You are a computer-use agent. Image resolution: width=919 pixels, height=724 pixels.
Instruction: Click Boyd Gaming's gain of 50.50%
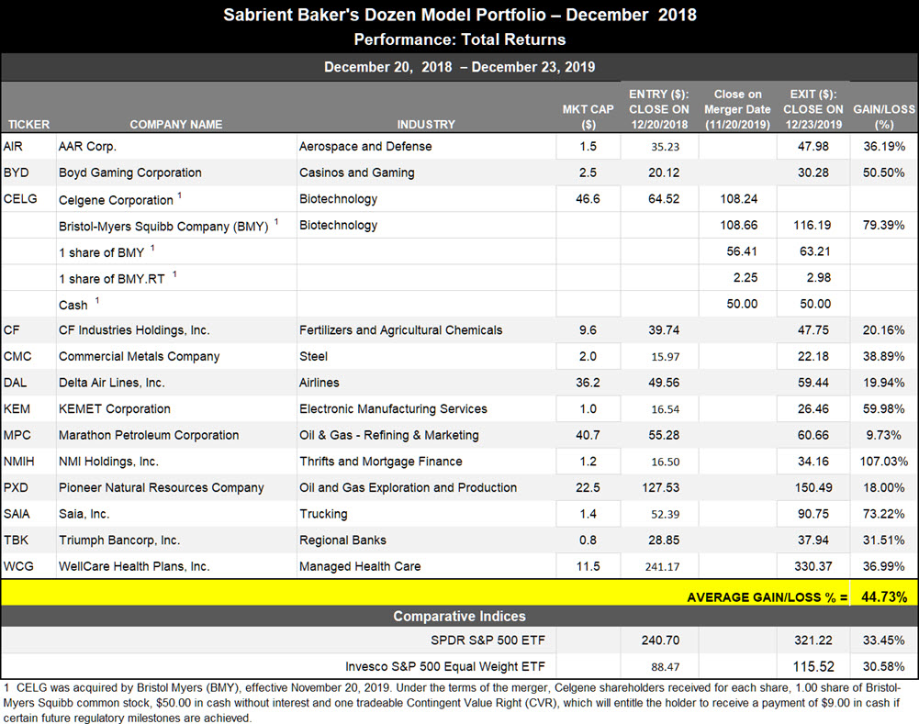[884, 173]
